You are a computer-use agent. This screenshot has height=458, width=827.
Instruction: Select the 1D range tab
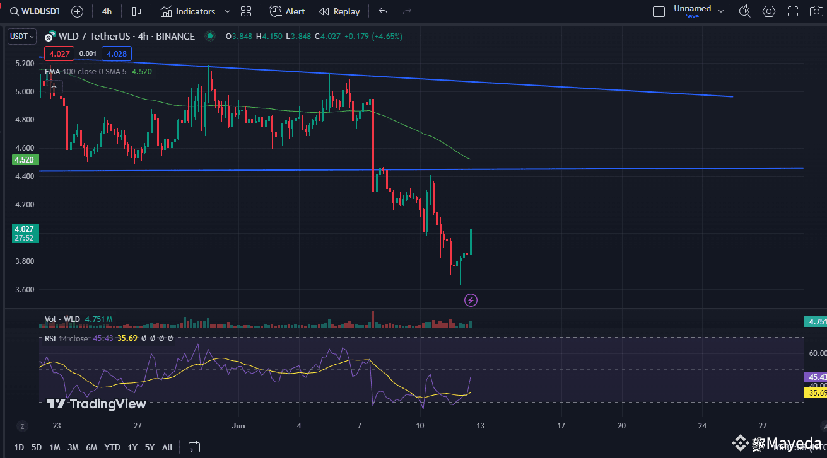click(18, 447)
